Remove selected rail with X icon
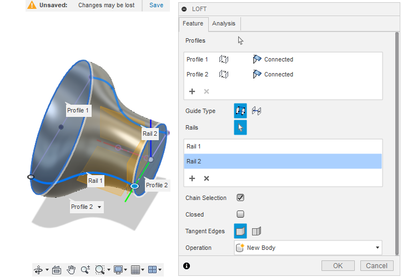Image resolution: width=402 pixels, height=277 pixels. [x=207, y=178]
